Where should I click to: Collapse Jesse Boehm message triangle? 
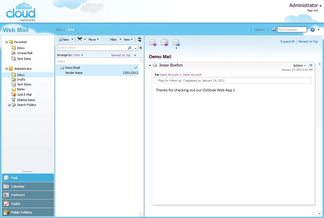pos(150,65)
